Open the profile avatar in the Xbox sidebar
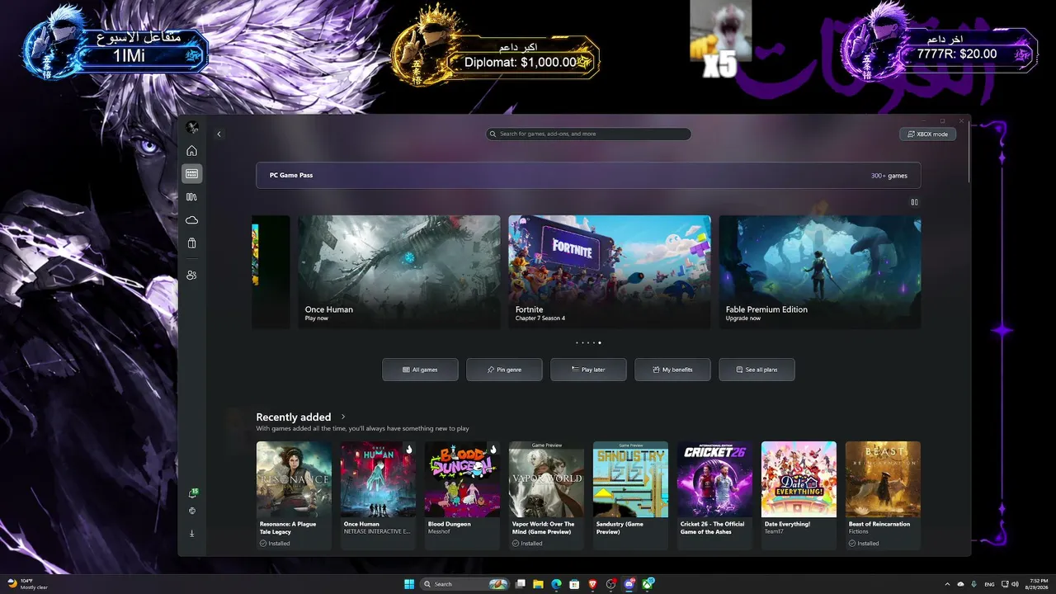1056x594 pixels. pos(192,127)
